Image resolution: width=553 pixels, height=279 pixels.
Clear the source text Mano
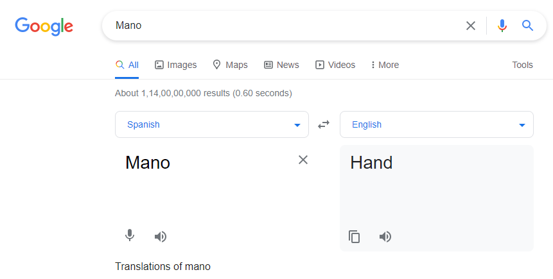coord(303,160)
